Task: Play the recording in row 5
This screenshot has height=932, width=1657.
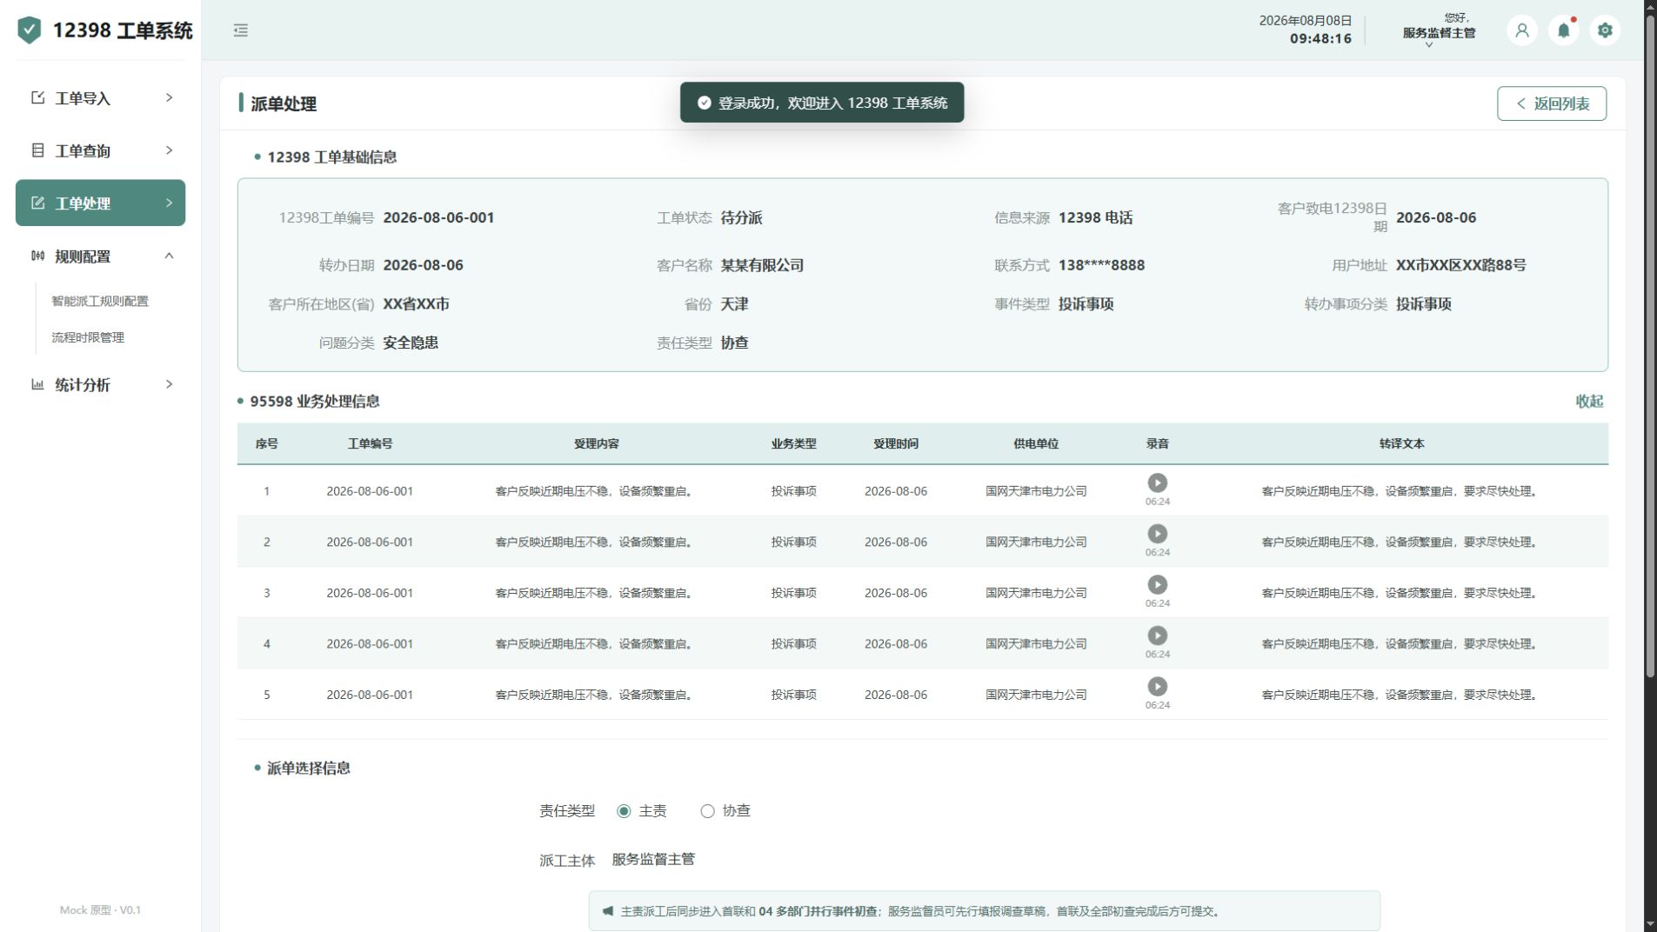Action: [x=1158, y=686]
